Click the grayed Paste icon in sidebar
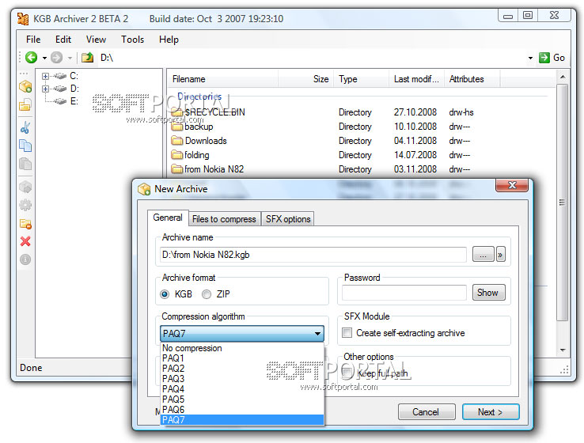 pos(25,164)
